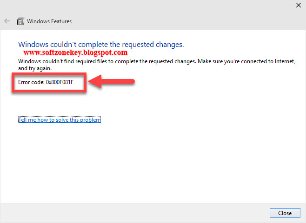
Task: Open 'Tell me how to solve this problem' link
Action: (60, 120)
